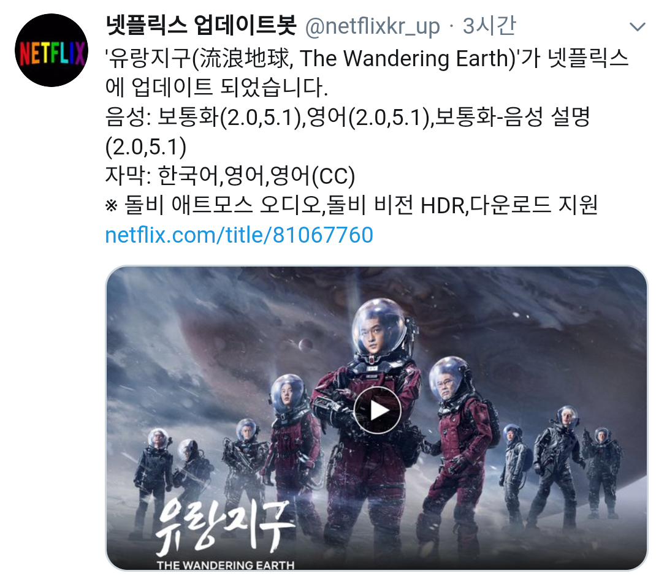
Task: Click the THE WANDERING EARTH caption text
Action: (x=226, y=565)
